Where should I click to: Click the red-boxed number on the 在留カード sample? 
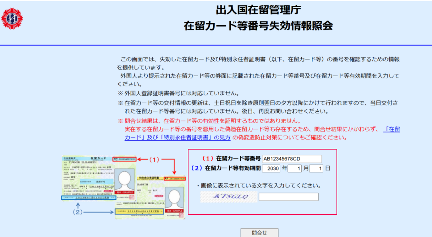[x=124, y=159]
